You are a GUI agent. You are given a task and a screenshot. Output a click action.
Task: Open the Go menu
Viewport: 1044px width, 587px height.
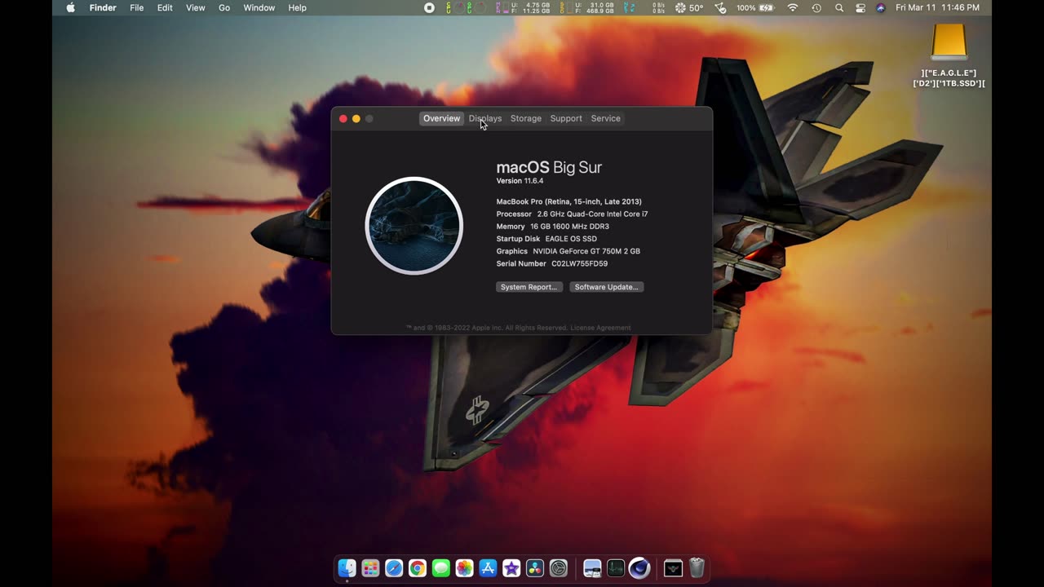click(224, 7)
